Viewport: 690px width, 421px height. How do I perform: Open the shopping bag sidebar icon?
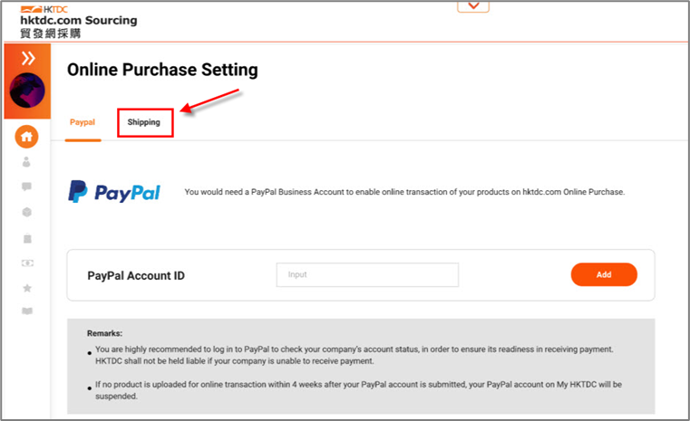click(x=27, y=238)
